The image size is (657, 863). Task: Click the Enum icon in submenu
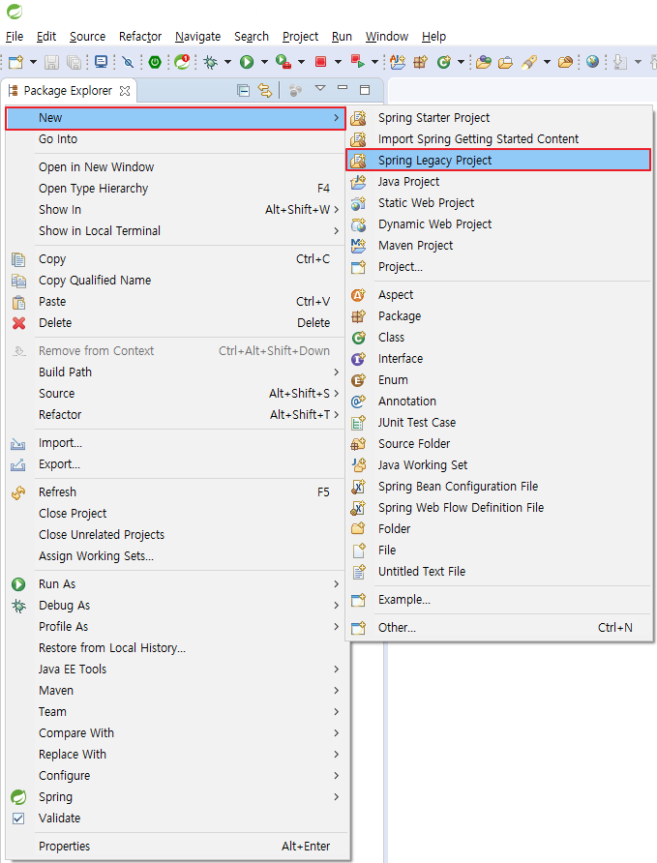tap(358, 380)
